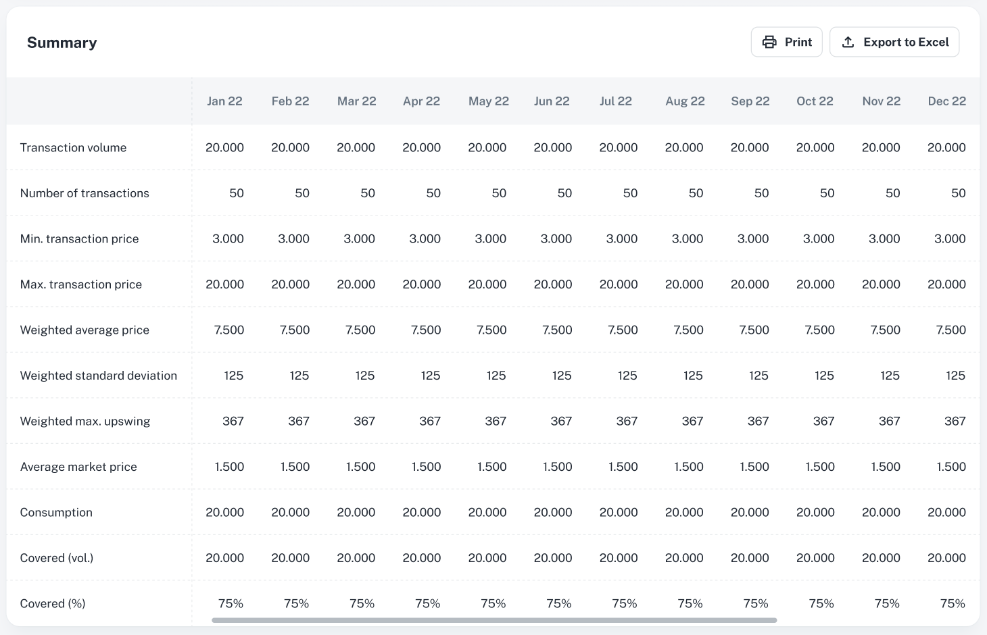Select the Weighted average price row label
The width and height of the screenshot is (987, 635).
tap(85, 330)
